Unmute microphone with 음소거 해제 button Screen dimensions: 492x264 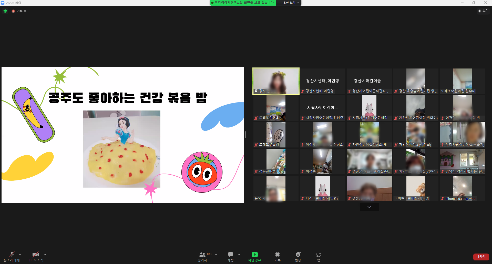click(x=12, y=257)
